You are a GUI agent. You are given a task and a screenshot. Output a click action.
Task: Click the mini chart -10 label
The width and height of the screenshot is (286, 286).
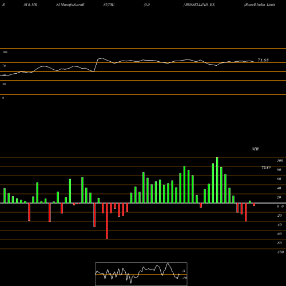(184, 278)
